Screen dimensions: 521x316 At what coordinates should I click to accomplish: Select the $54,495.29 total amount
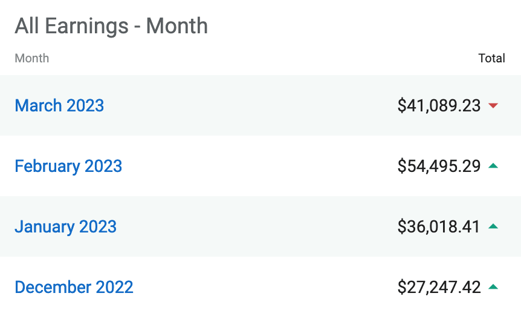[439, 166]
